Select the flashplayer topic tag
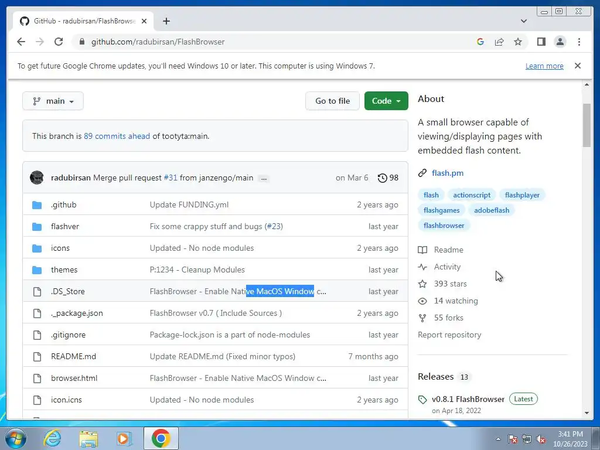This screenshot has width=600, height=450. 522,195
